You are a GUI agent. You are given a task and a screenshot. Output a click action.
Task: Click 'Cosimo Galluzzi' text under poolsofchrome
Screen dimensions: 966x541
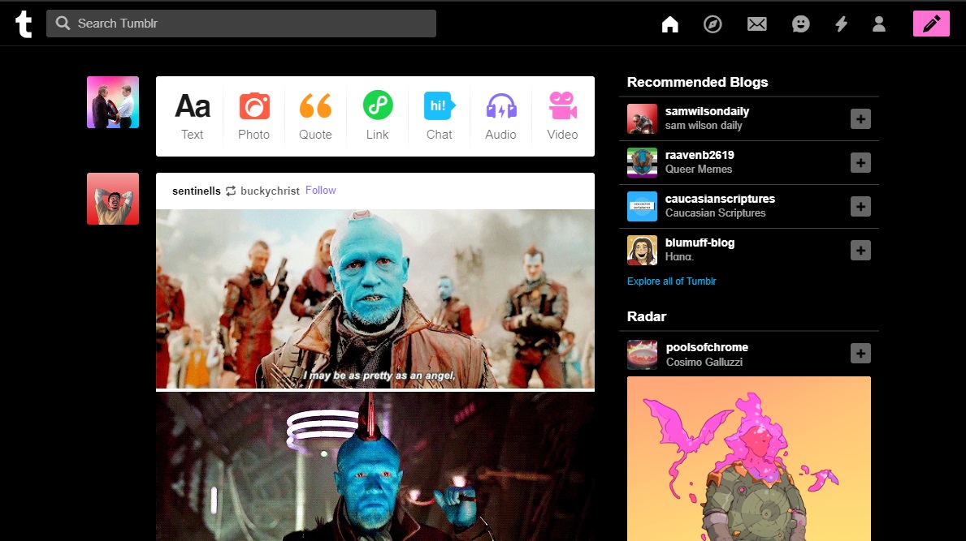point(704,362)
